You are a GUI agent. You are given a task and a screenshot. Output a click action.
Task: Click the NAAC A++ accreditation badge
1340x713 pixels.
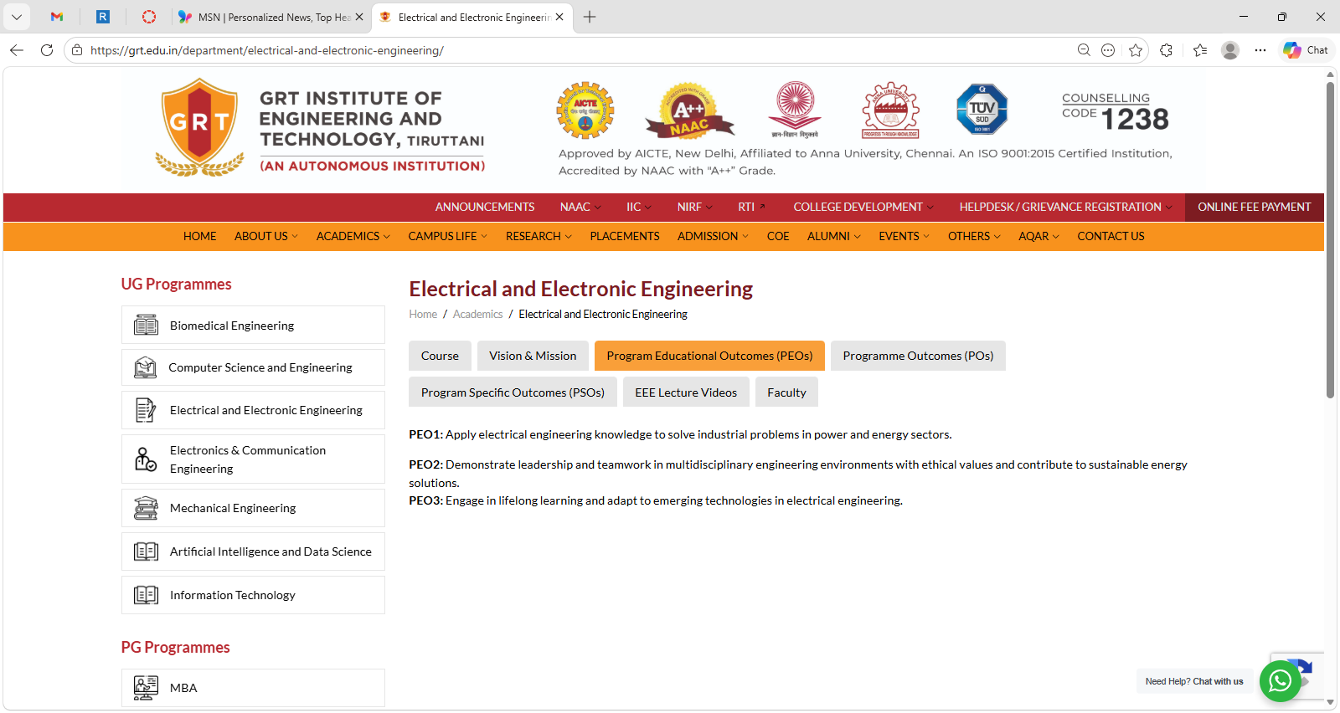(689, 111)
